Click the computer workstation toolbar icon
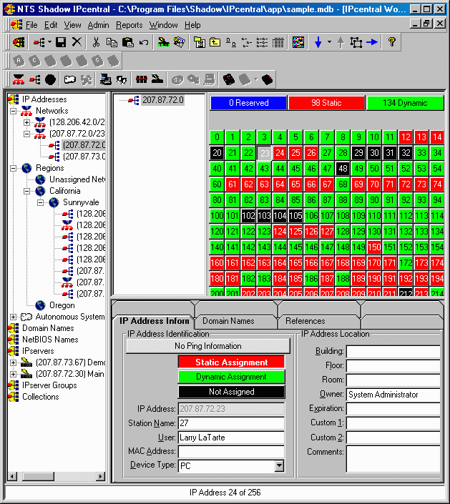This screenshot has height=504, width=450. [x=105, y=79]
